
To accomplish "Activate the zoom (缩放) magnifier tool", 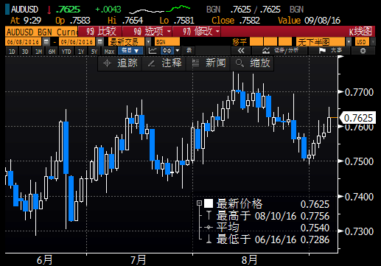I will [x=252, y=63].
